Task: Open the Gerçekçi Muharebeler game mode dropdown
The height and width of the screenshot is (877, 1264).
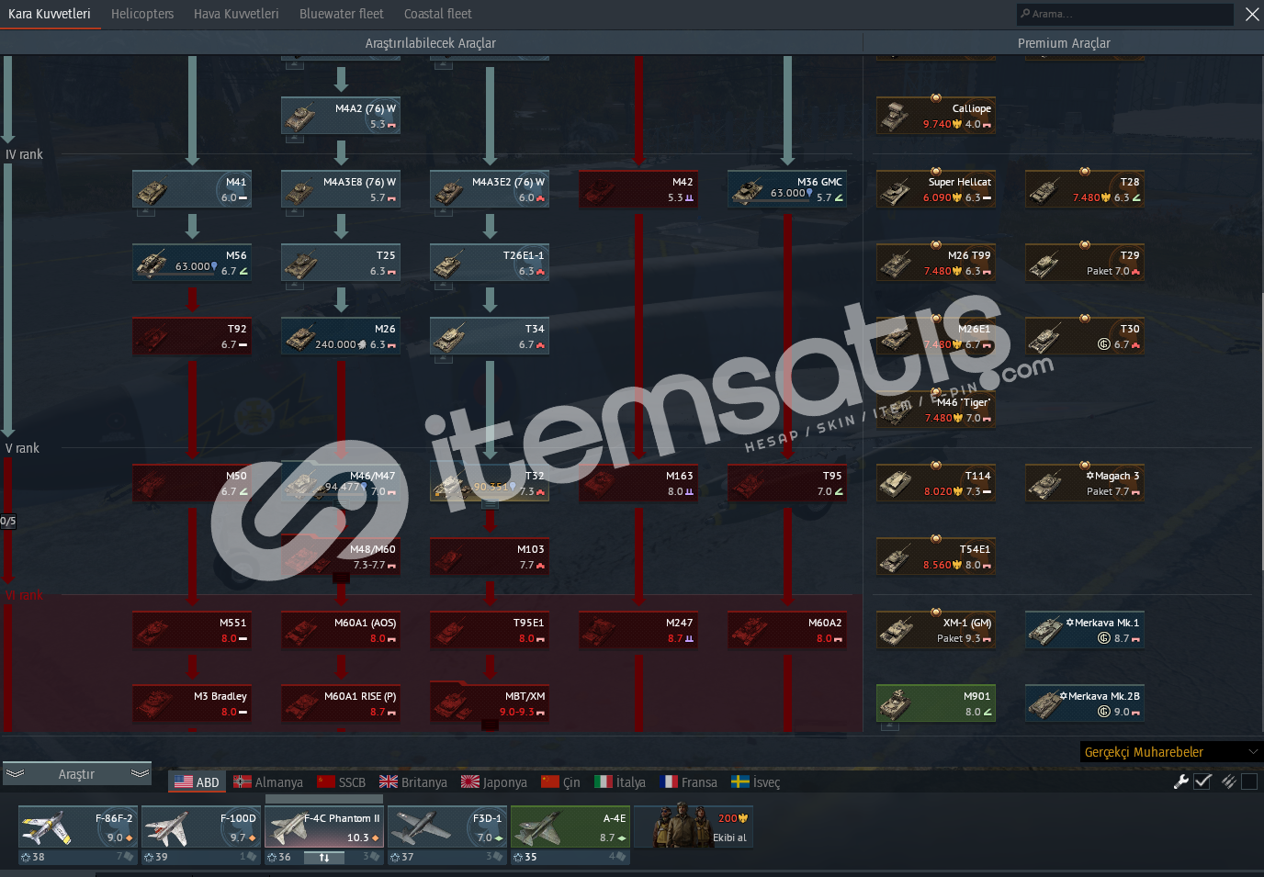Action: (1171, 752)
